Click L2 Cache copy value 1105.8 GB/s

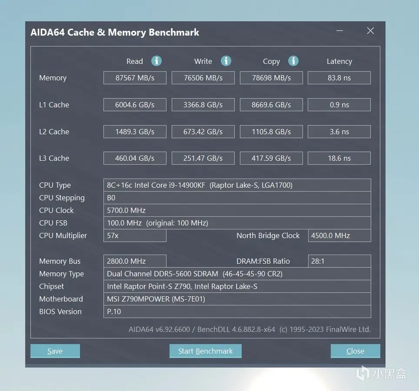pyautogui.click(x=271, y=132)
